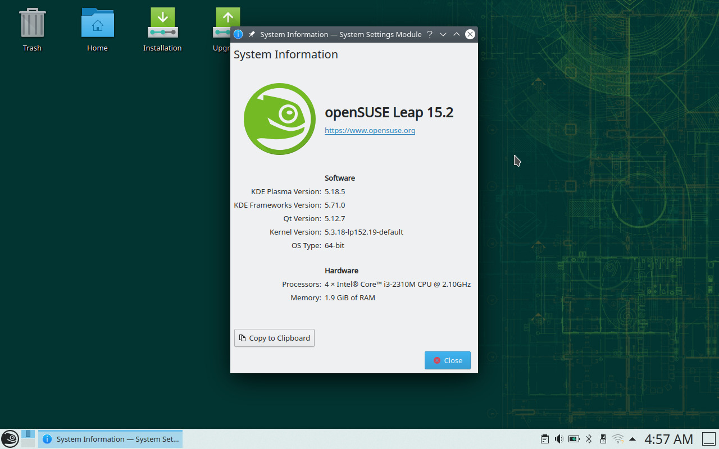Open the battery and power tray icon
Screen dimensions: 719x449
[574, 439]
